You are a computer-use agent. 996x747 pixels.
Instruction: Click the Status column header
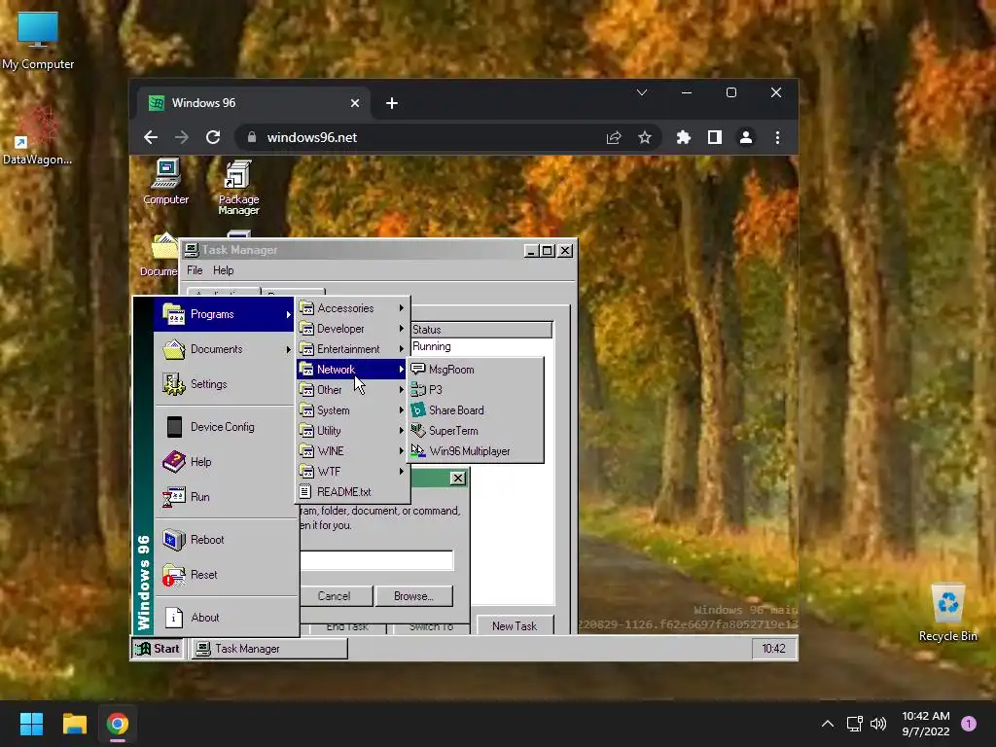click(481, 329)
